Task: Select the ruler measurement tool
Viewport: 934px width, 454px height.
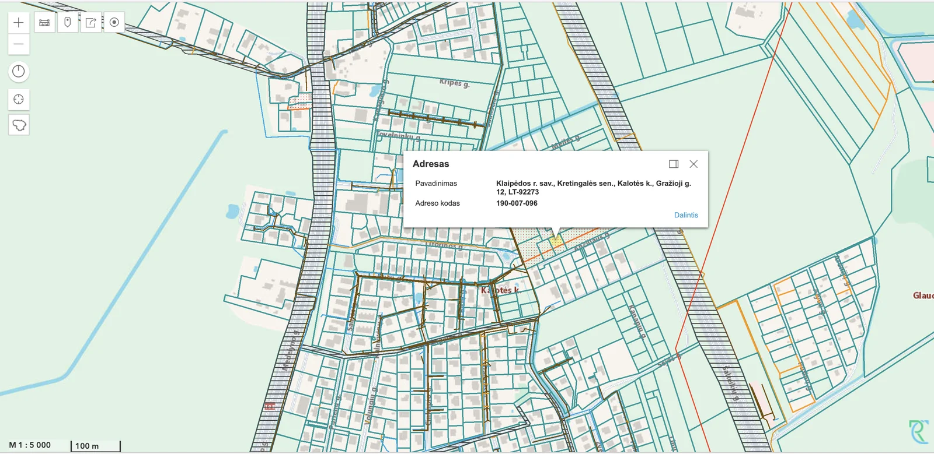Action: click(44, 23)
